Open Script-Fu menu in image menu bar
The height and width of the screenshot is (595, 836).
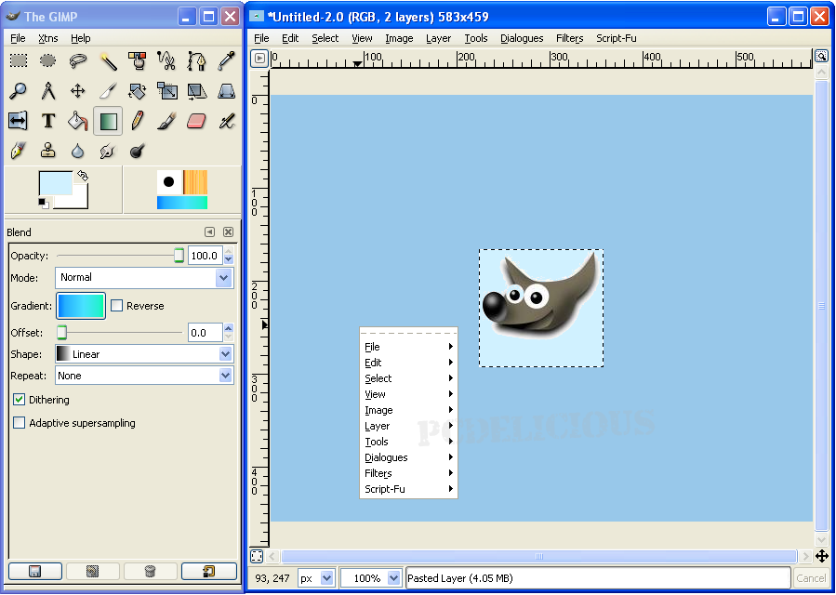coord(617,38)
